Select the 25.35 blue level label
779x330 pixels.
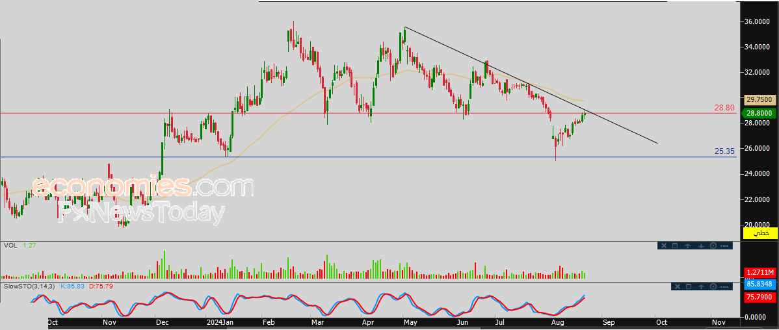725,151
